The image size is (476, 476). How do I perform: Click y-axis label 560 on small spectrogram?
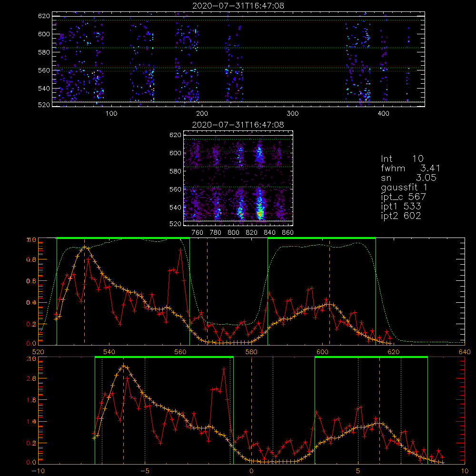pyautogui.click(x=176, y=189)
